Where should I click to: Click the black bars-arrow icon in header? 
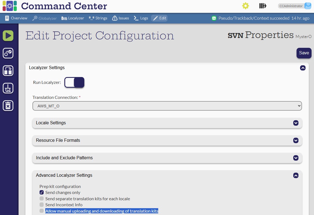[x=262, y=6]
